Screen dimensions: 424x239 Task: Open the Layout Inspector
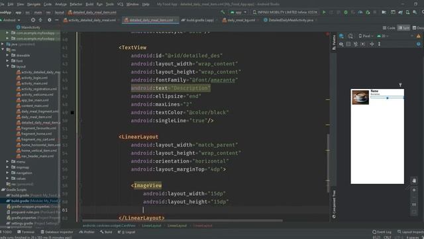(x=410, y=232)
